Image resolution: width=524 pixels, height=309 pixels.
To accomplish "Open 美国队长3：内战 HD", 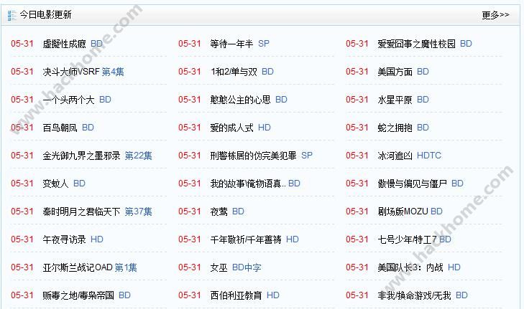I will 419,267.
